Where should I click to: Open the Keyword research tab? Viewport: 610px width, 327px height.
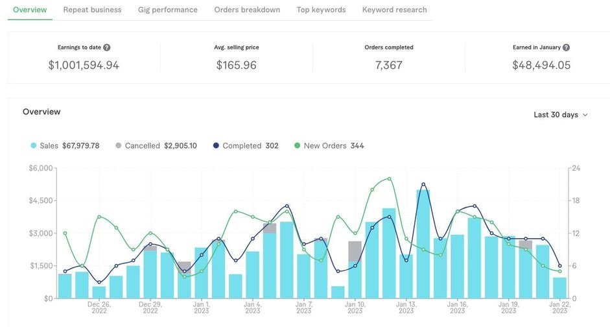(x=395, y=10)
